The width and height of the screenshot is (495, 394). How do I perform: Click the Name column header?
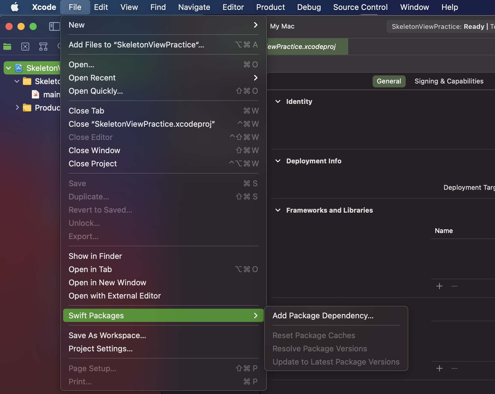(444, 231)
